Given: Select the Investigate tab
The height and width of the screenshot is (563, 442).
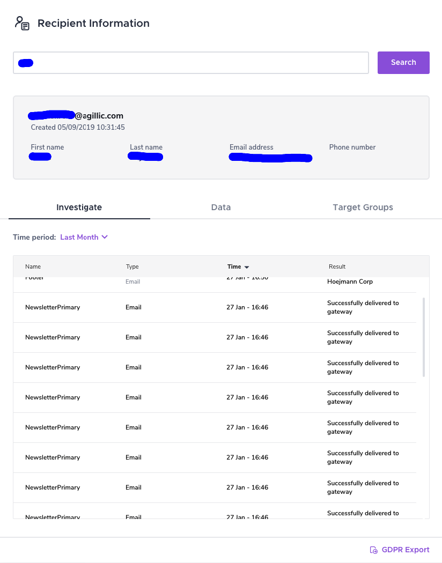Looking at the screenshot, I should (x=79, y=208).
